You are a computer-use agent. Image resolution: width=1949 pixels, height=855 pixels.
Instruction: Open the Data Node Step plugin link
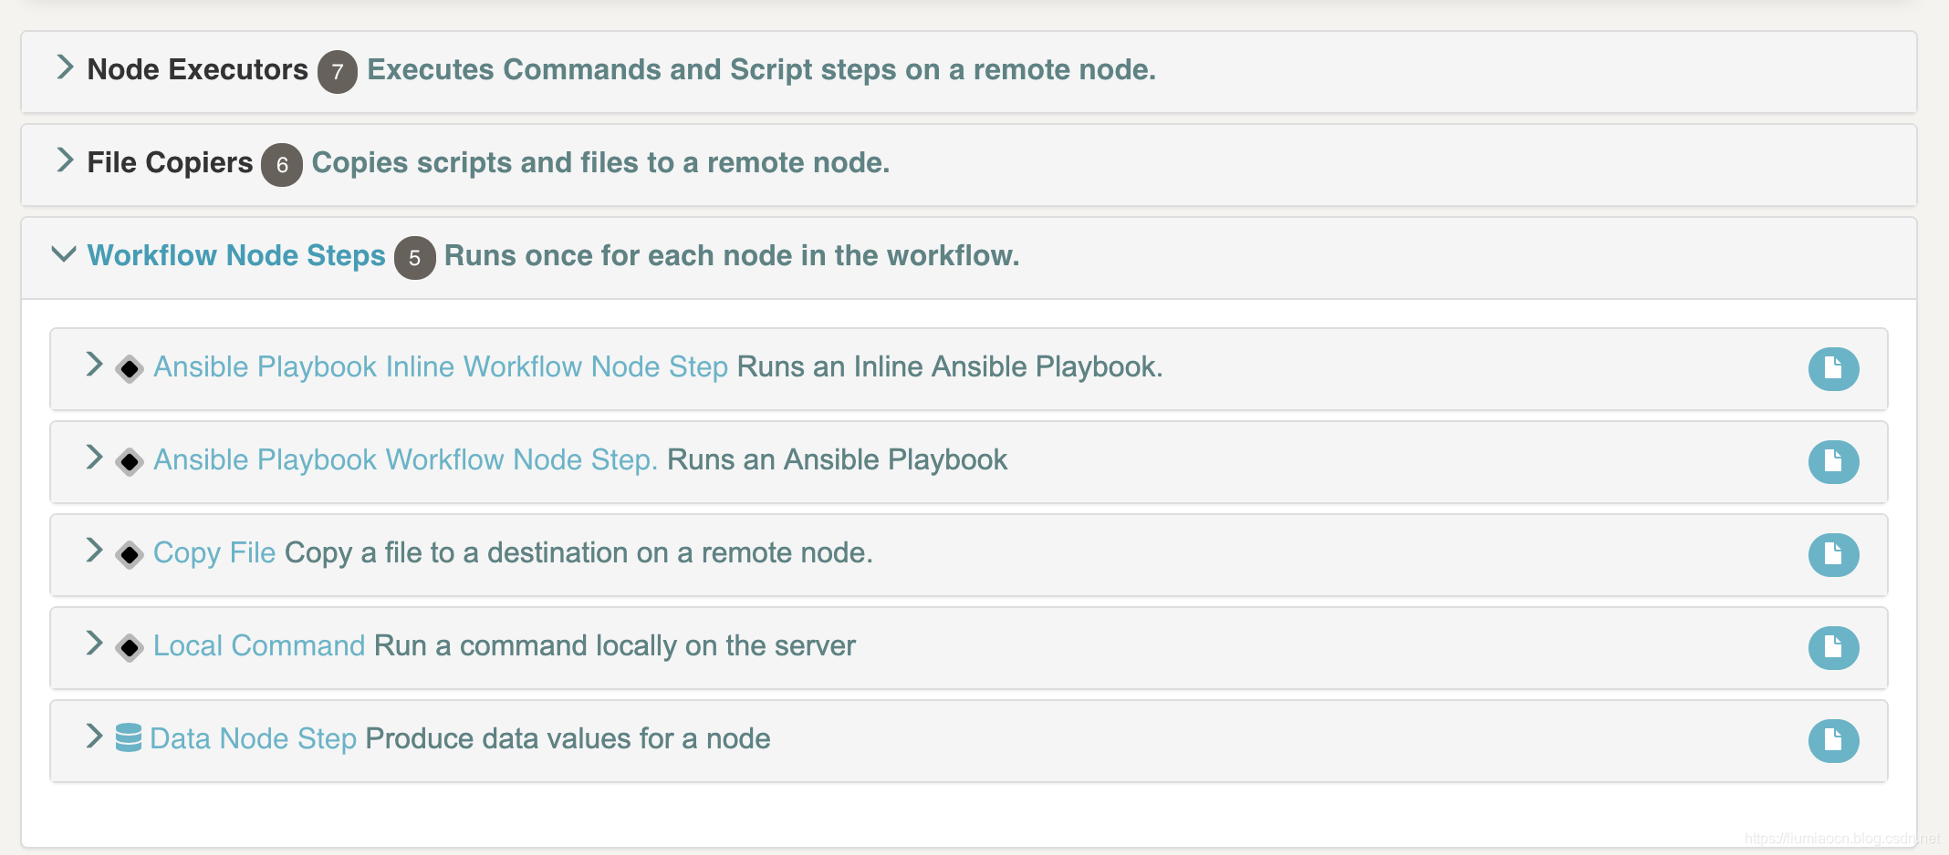253,739
